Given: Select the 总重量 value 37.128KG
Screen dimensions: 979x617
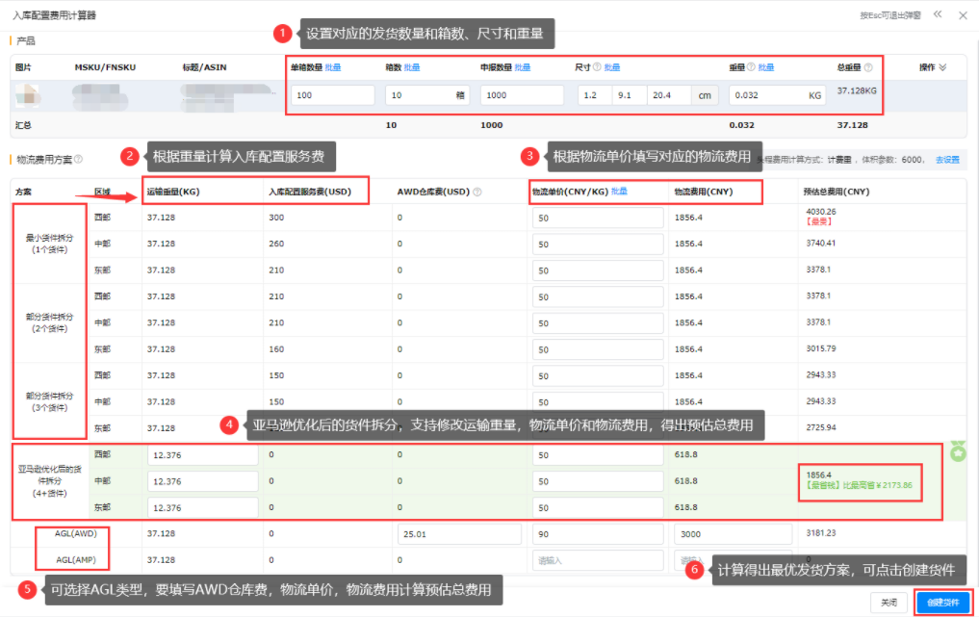Looking at the screenshot, I should click(857, 91).
